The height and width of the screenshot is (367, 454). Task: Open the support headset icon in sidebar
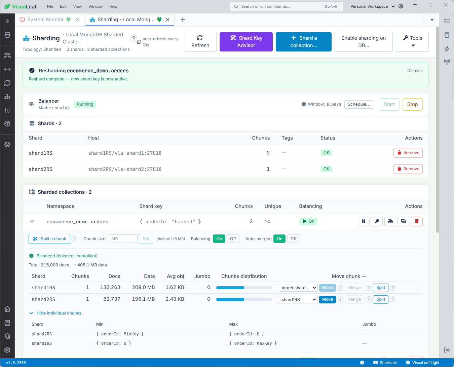[x=7, y=336]
